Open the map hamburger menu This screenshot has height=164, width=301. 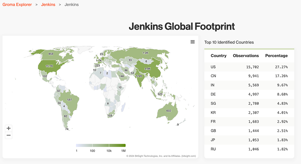click(193, 42)
